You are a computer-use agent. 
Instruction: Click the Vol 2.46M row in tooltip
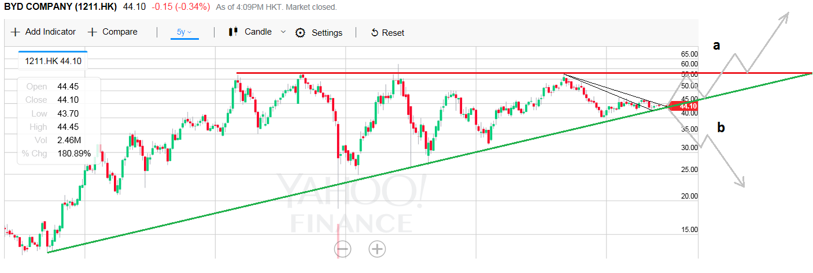[x=57, y=140]
